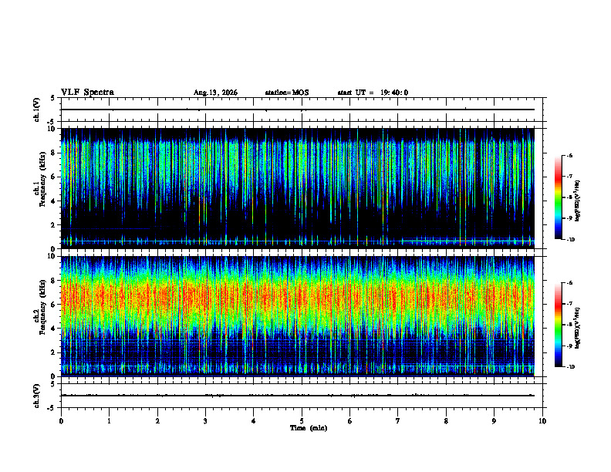Select the 'Time (min)' axis title
The image size is (611, 472).
[x=309, y=428]
